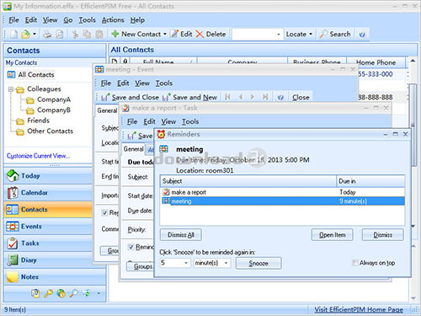The height and width of the screenshot is (316, 421).
Task: Toggle the Reminder checkbox in Task window
Action: click(131, 247)
